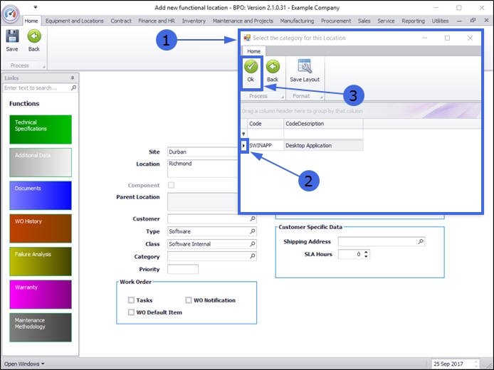Confirm with the Ok checkmark button
Viewport: 494px width, 370px height.
coord(251,71)
